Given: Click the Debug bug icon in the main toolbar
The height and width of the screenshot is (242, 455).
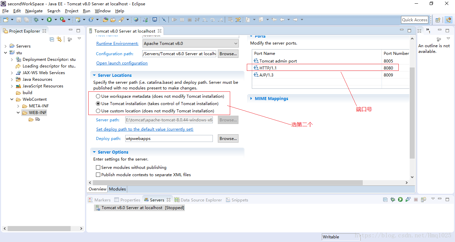Looking at the screenshot, I should tap(36, 20).
